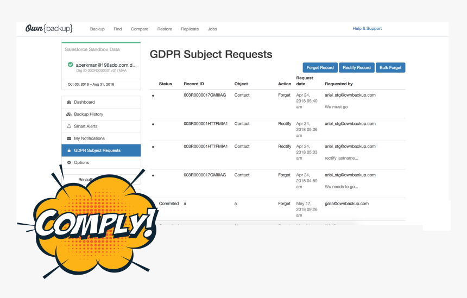Click the Object column header
Image resolution: width=467 pixels, height=298 pixels.
[x=241, y=84]
